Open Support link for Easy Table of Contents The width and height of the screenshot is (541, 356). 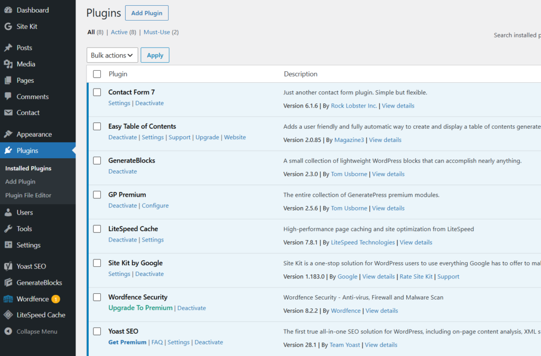pyautogui.click(x=180, y=137)
